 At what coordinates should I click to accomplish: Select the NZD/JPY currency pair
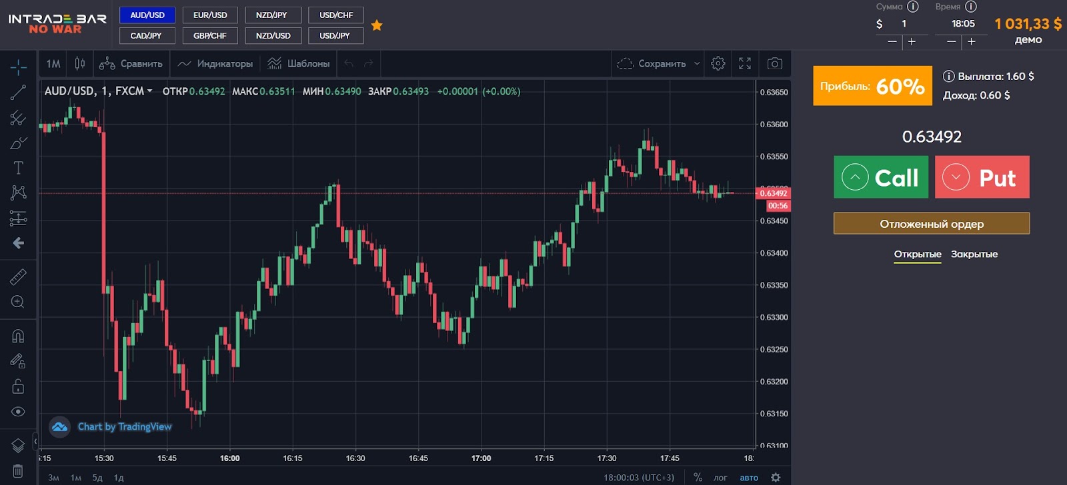273,15
